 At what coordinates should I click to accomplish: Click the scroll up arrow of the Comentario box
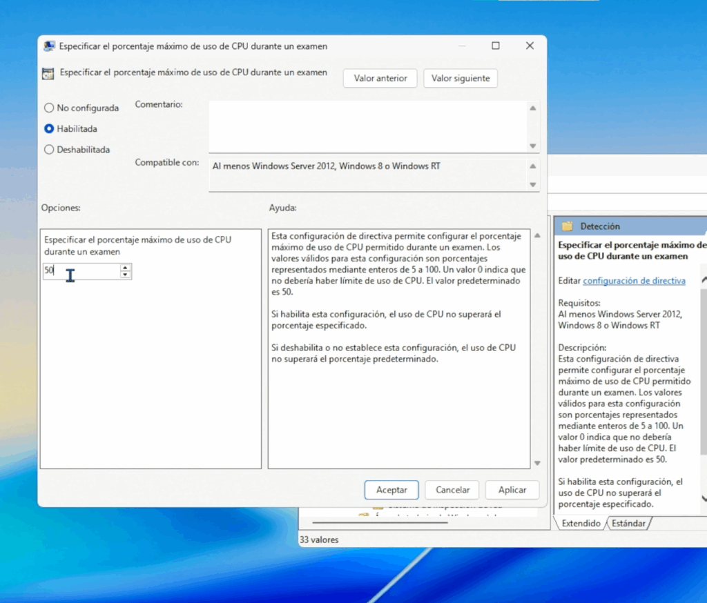[x=532, y=108]
